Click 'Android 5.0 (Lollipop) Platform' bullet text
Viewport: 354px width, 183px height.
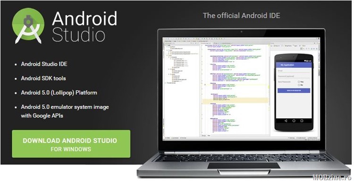(59, 93)
